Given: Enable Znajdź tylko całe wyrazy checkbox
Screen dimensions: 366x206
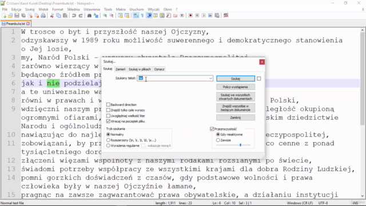Looking at the screenshot, I should pos(108,110).
